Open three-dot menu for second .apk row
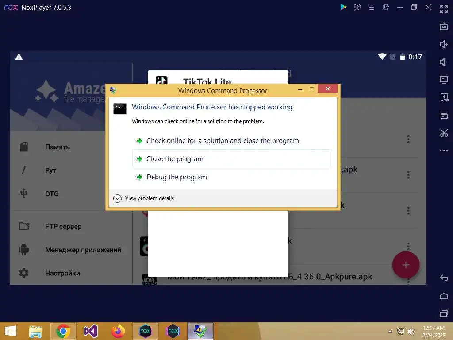Viewport: 453px width, 340px height. 408,174
